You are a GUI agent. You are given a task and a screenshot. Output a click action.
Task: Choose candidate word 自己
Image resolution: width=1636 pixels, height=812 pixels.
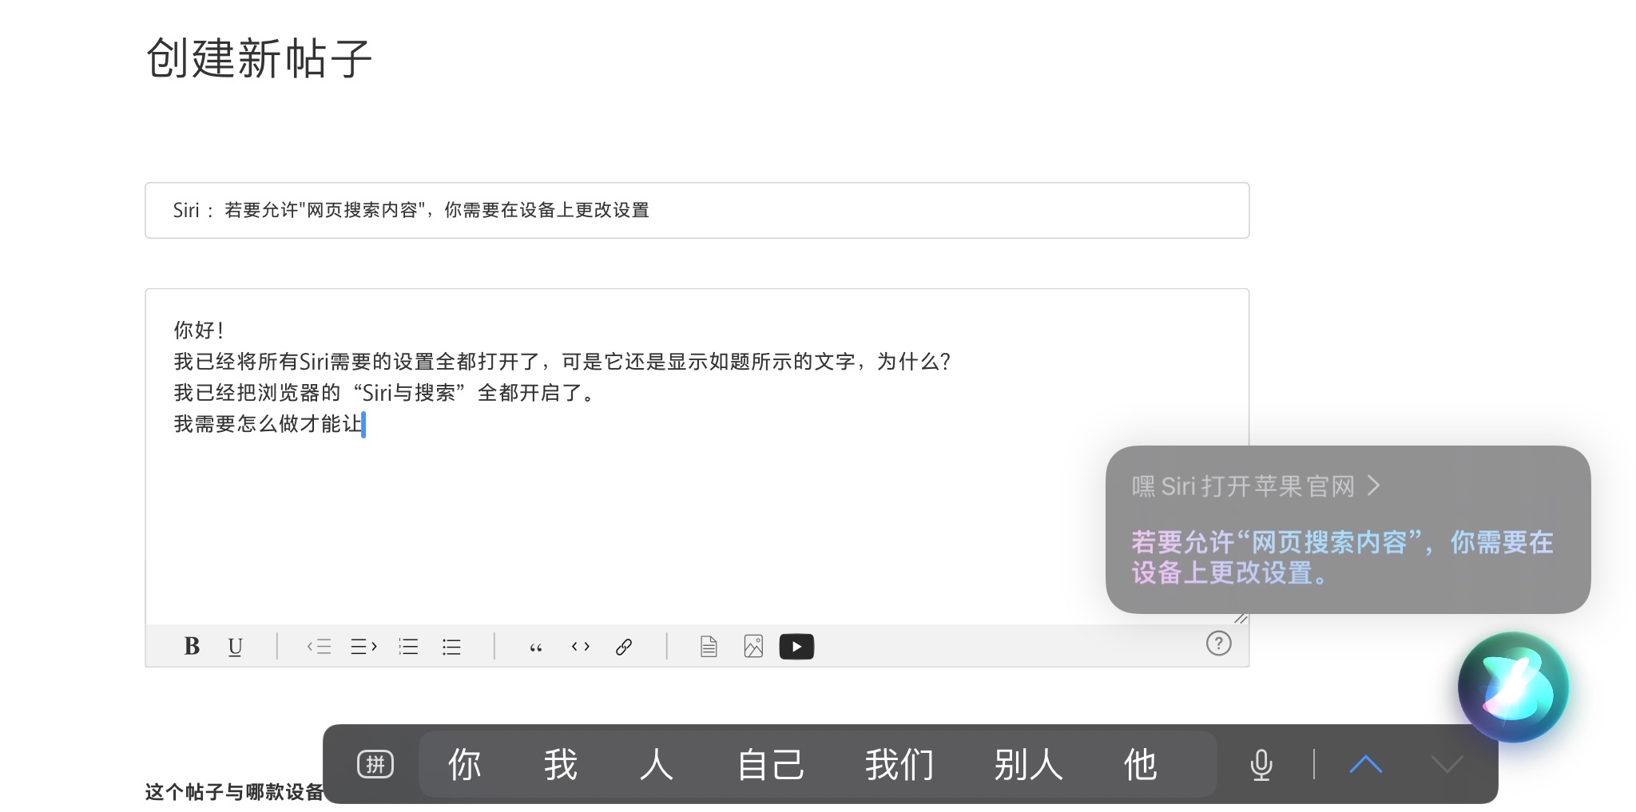tap(770, 764)
